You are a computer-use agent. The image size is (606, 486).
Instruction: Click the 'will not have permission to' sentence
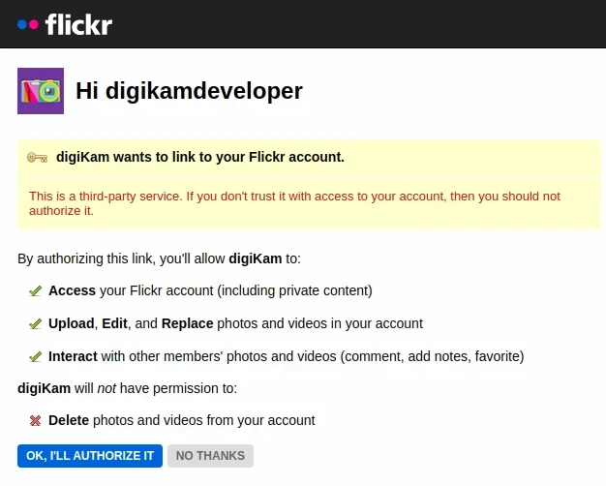pos(127,388)
